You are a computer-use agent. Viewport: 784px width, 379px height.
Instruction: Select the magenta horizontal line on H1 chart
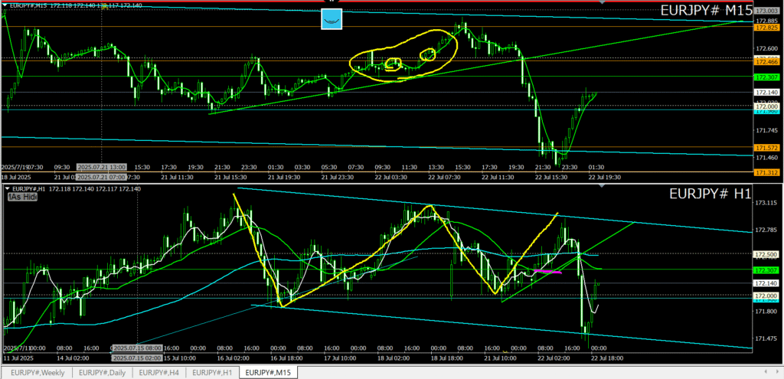[x=547, y=271]
